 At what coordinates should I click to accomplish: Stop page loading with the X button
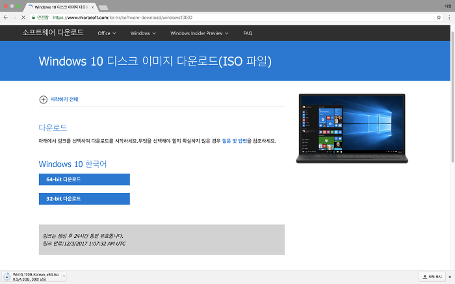click(23, 18)
